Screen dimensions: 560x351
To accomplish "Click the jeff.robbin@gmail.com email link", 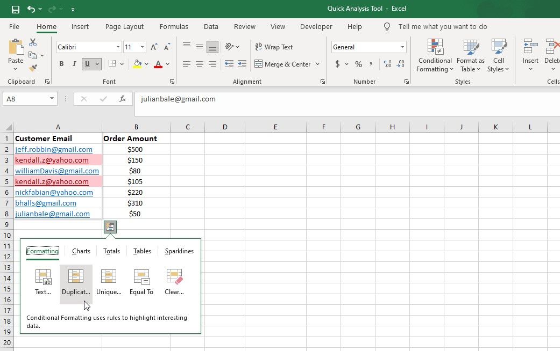I will [x=54, y=149].
